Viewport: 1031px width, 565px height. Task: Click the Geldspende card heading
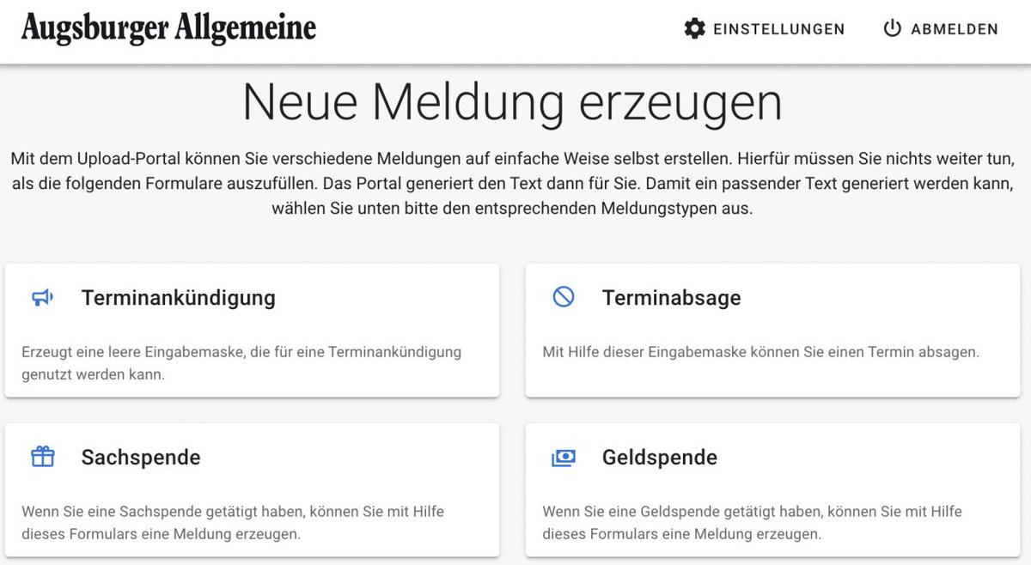(x=660, y=458)
